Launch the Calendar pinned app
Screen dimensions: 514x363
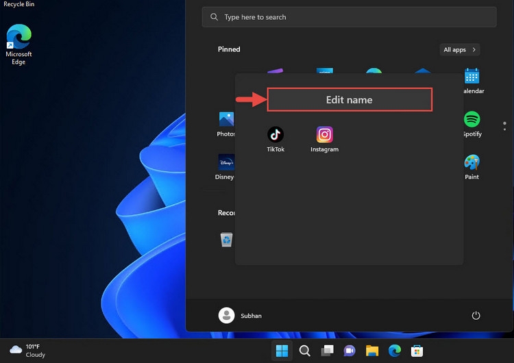(472, 81)
